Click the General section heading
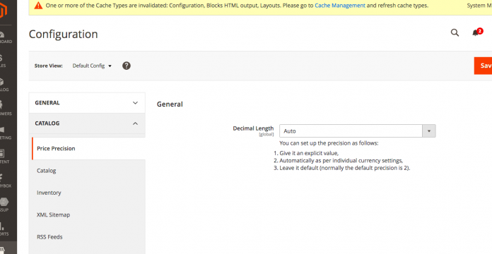 coord(170,104)
